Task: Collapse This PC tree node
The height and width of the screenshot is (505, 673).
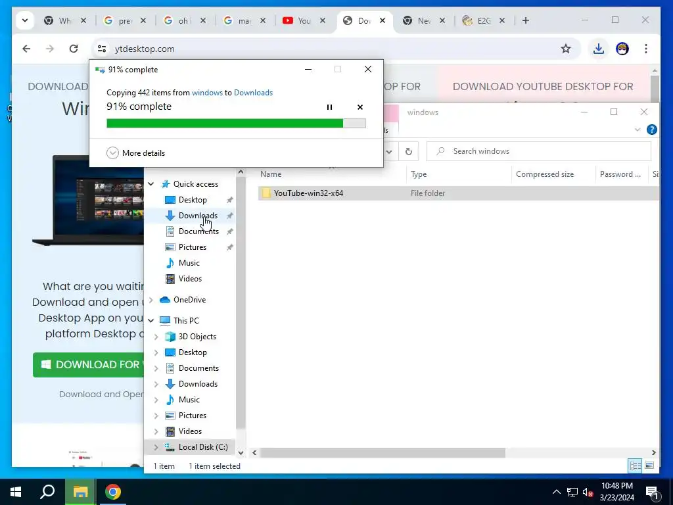Action: pos(151,321)
